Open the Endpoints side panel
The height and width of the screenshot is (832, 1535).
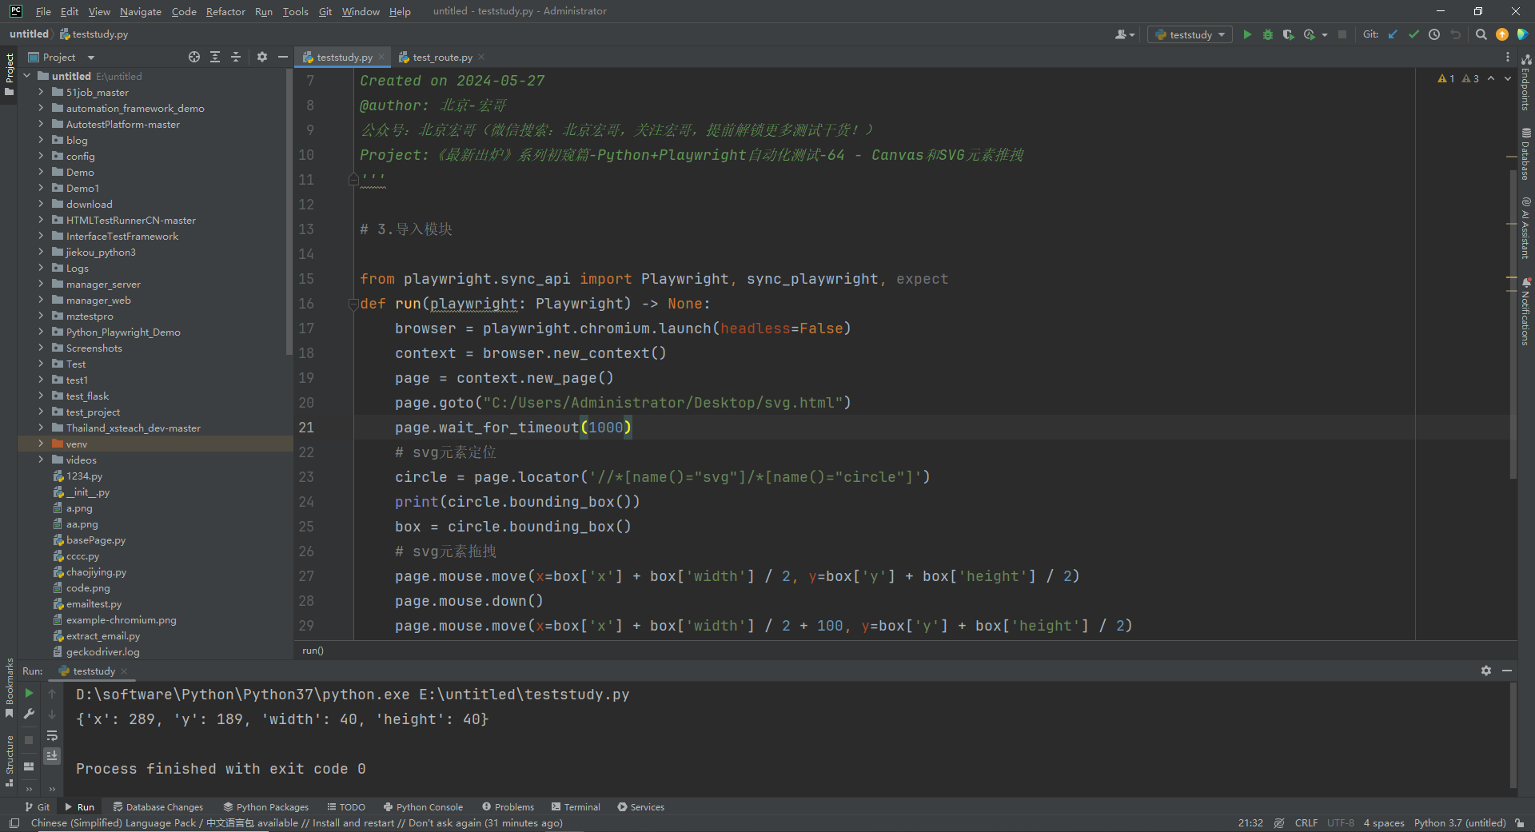tap(1525, 82)
